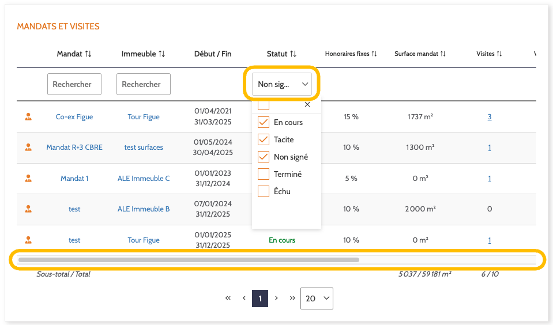Open the ALE Immeuble C link
The image size is (553, 325).
tap(144, 178)
